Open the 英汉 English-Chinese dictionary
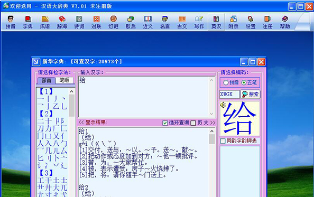314x197 pixels. 216,22
